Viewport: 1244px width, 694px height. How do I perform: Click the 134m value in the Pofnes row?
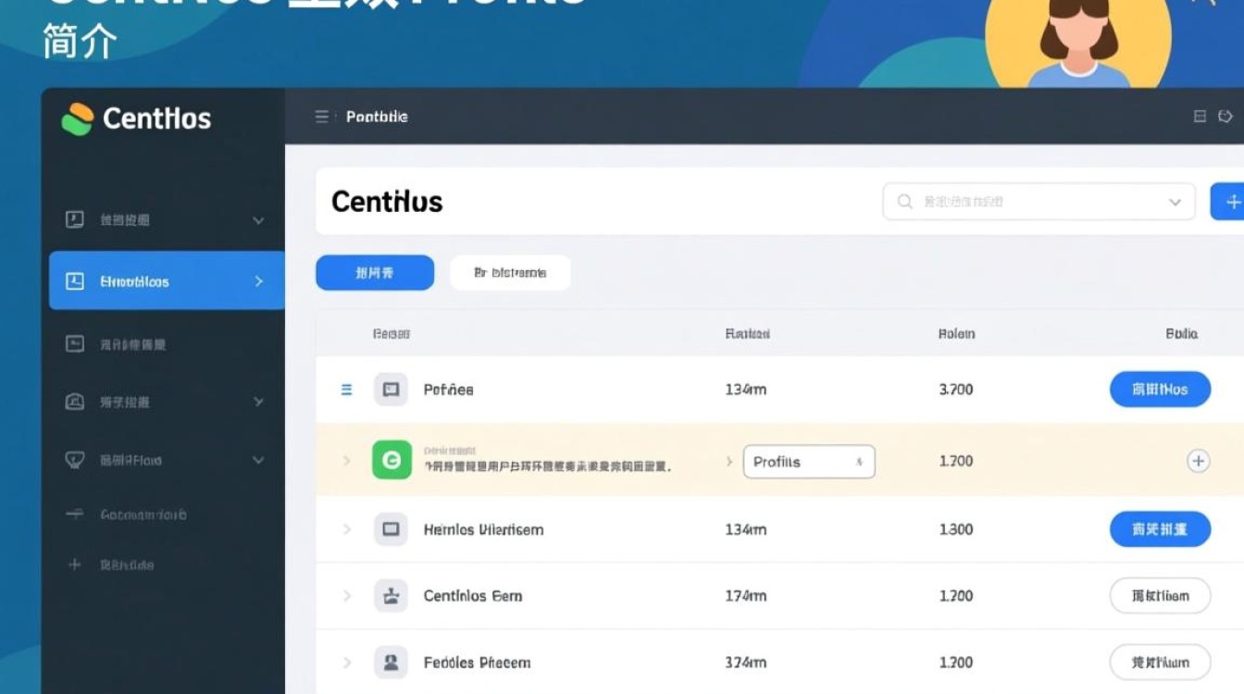pyautogui.click(x=746, y=390)
